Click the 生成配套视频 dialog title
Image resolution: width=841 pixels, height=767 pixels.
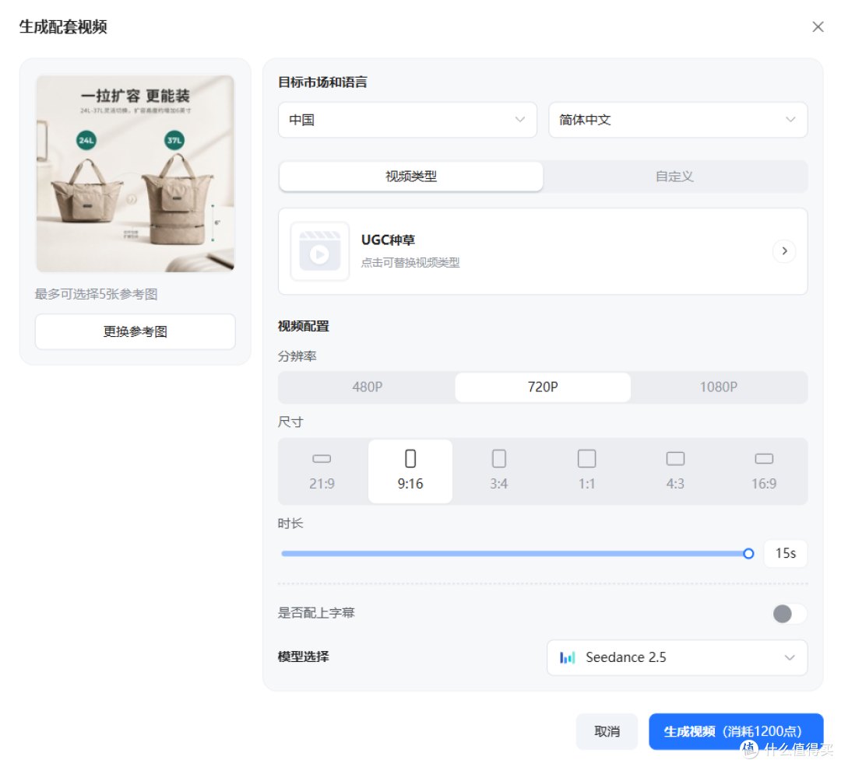click(x=63, y=26)
